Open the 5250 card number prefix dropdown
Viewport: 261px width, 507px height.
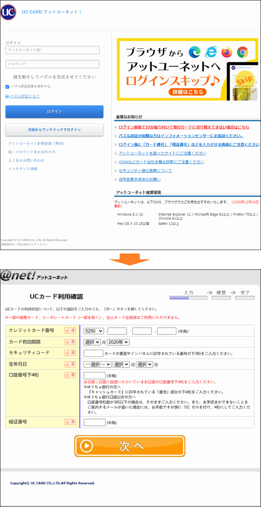tap(94, 331)
